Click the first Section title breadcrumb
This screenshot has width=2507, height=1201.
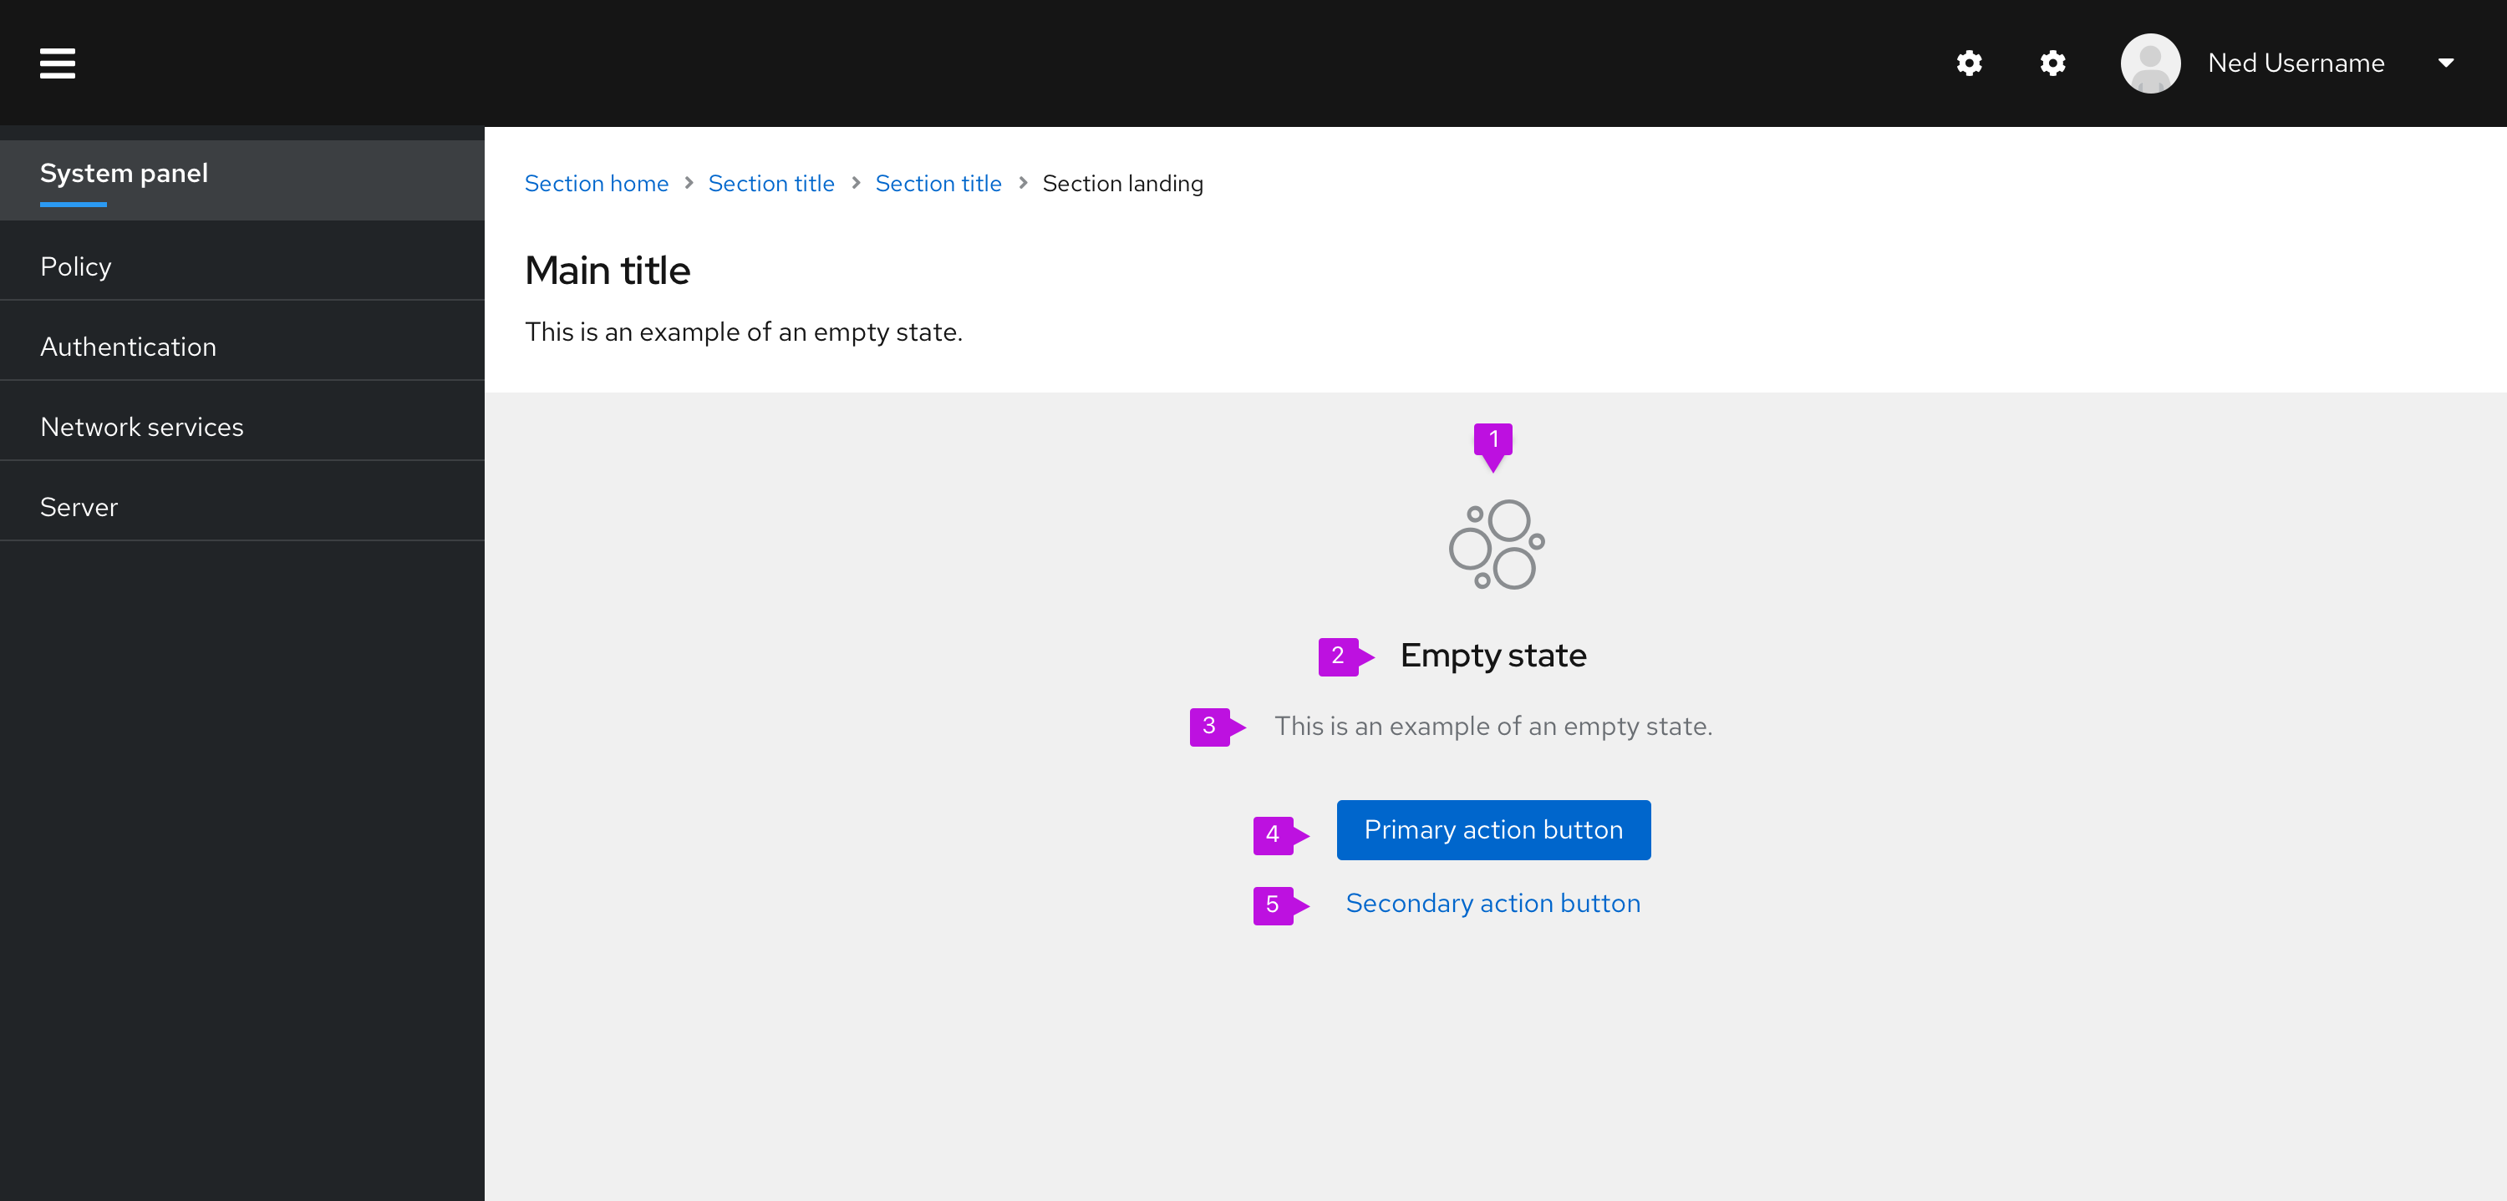770,184
